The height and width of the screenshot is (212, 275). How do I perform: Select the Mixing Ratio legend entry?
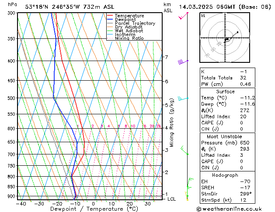pos(129,38)
